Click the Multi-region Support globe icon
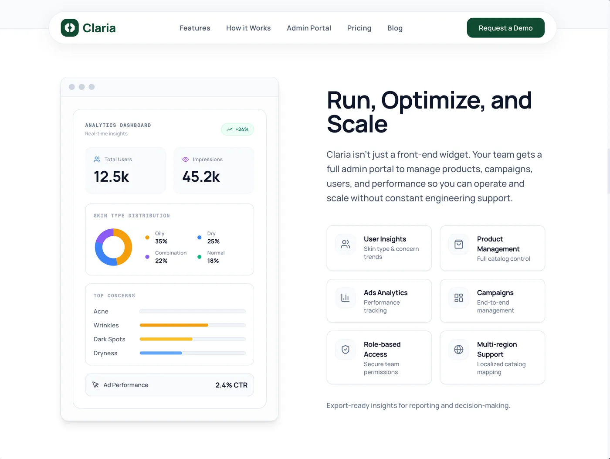The image size is (610, 459). [x=459, y=350]
